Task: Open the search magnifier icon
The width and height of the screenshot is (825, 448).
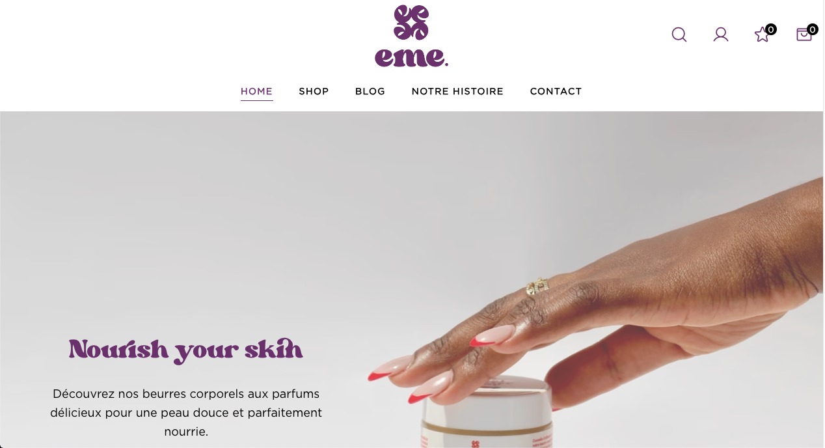Action: (x=679, y=35)
